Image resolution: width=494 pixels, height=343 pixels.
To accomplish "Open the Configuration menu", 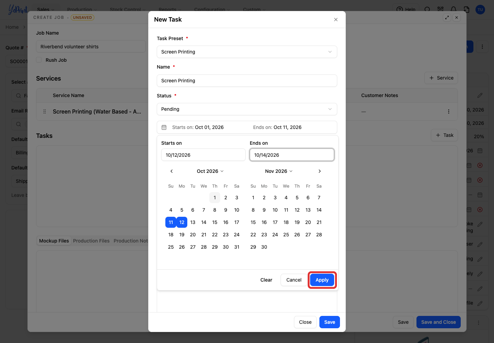I will 212,10.
